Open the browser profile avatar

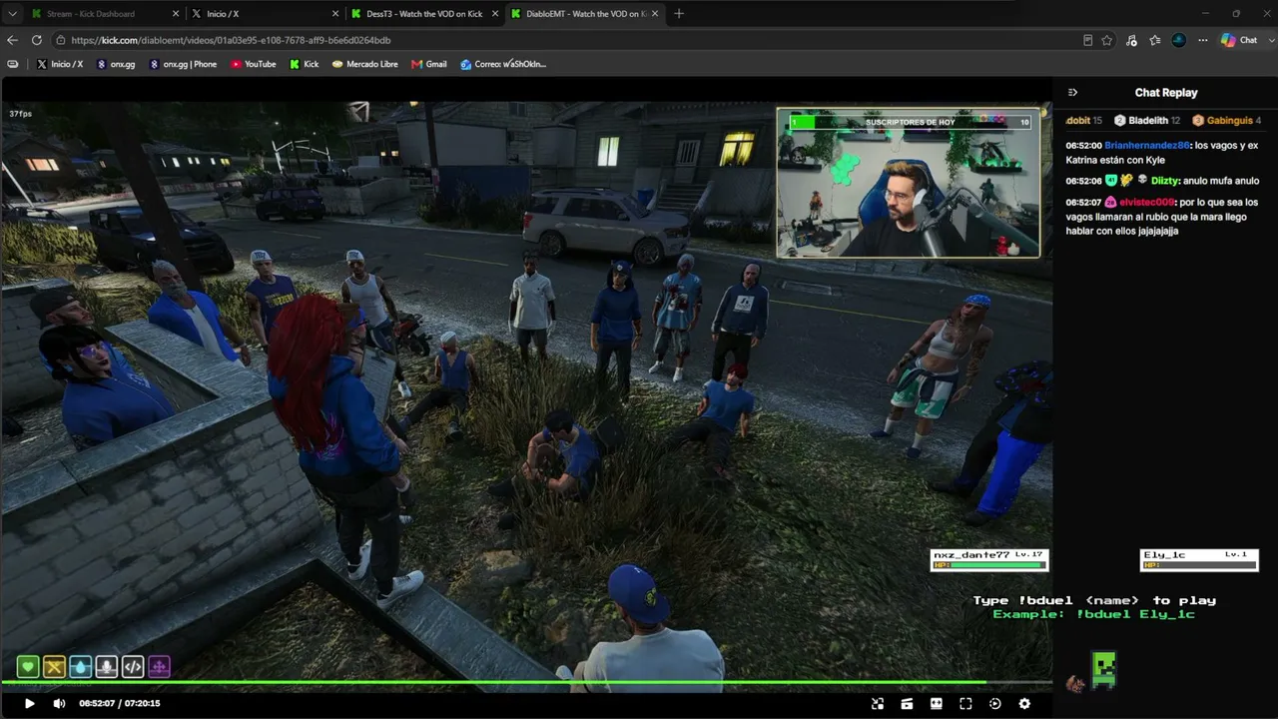point(1179,40)
